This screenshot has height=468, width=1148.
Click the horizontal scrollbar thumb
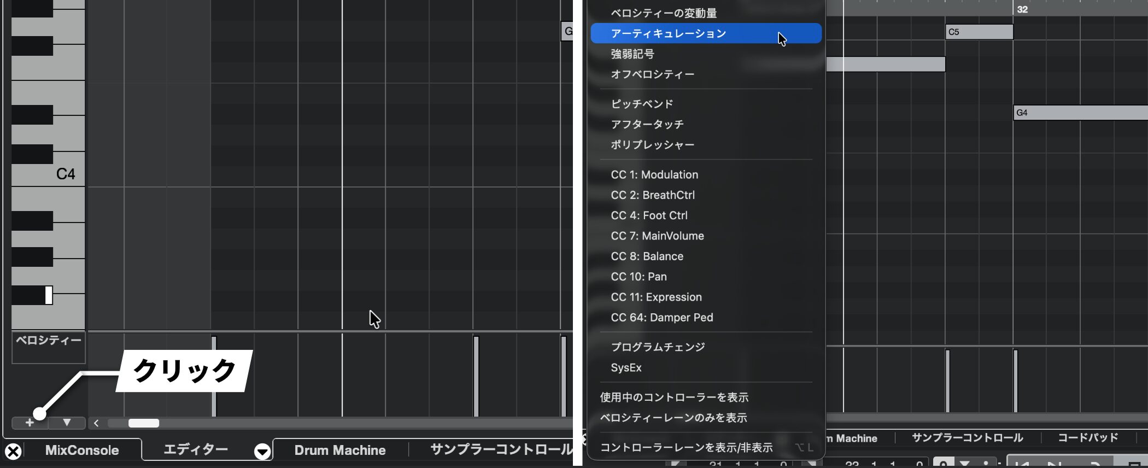click(x=143, y=423)
